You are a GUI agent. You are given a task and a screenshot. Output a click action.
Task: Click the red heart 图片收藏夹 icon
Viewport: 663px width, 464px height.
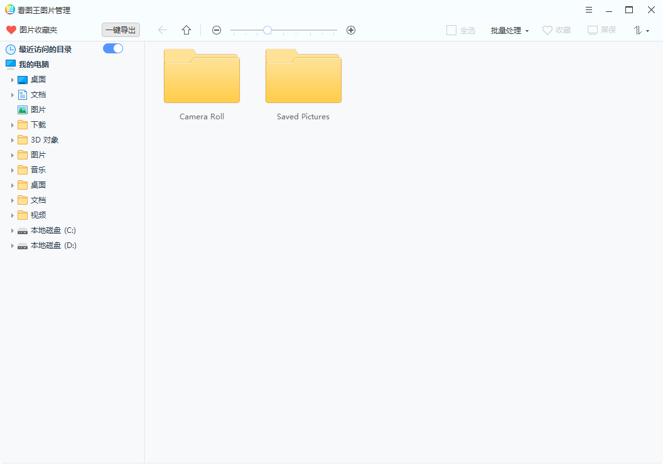tap(11, 30)
